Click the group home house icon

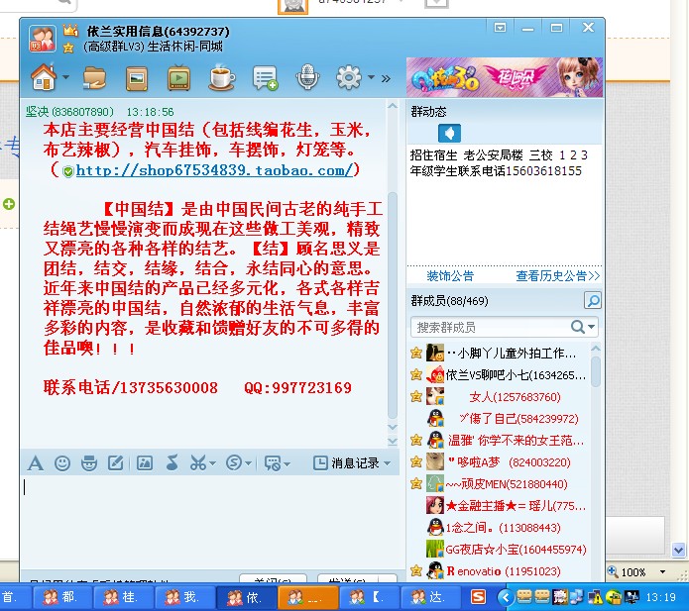click(x=44, y=76)
